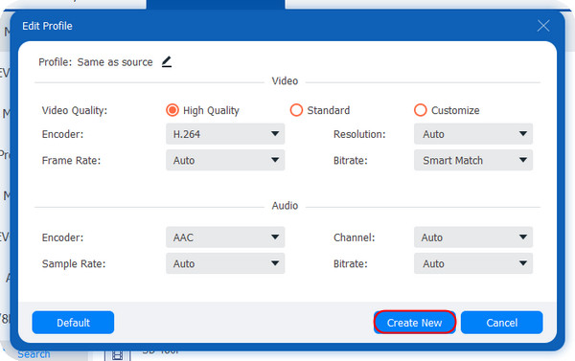The width and height of the screenshot is (575, 361).
Task: Open the Sample Rate dropdown
Action: [x=225, y=263]
